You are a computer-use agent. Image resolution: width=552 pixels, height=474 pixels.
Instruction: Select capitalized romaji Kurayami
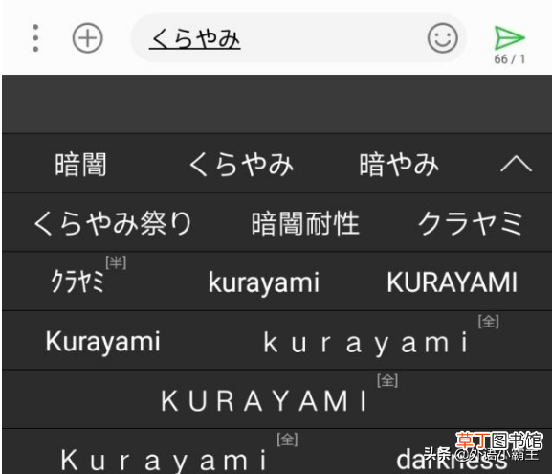(x=102, y=342)
